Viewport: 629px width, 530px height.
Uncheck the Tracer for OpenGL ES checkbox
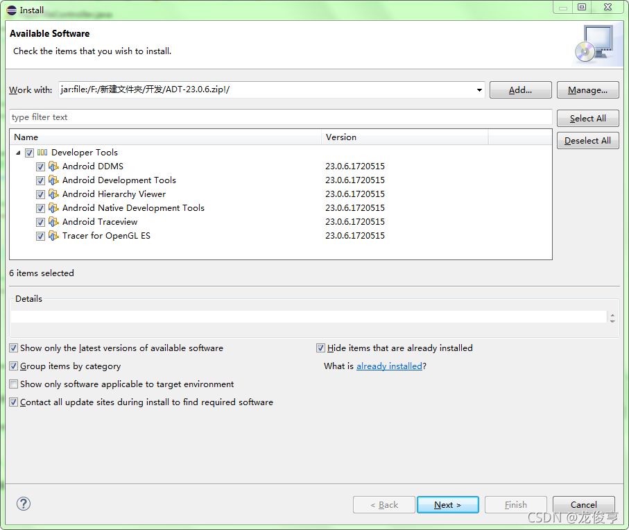pos(40,237)
